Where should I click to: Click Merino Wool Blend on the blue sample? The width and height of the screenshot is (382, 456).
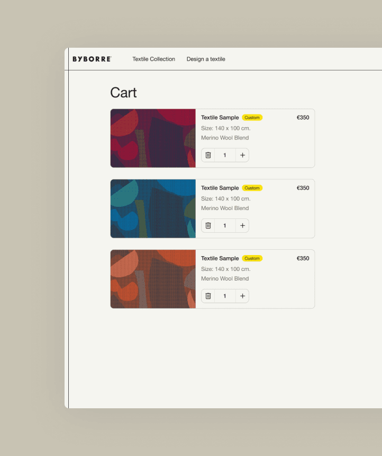225,208
